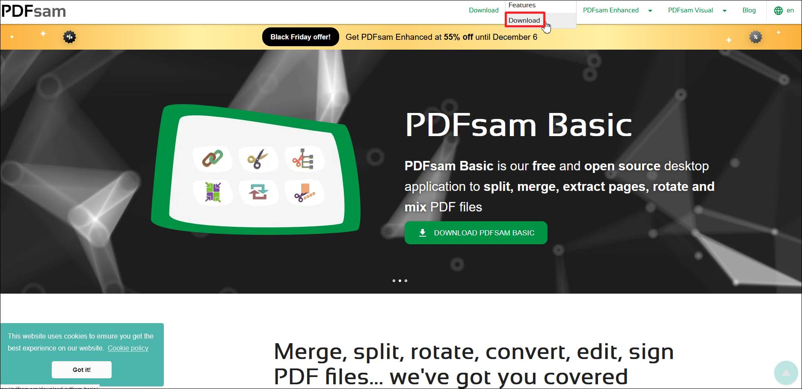Image resolution: width=802 pixels, height=389 pixels.
Task: Click the Black Friday offer! button
Action: [x=301, y=37]
